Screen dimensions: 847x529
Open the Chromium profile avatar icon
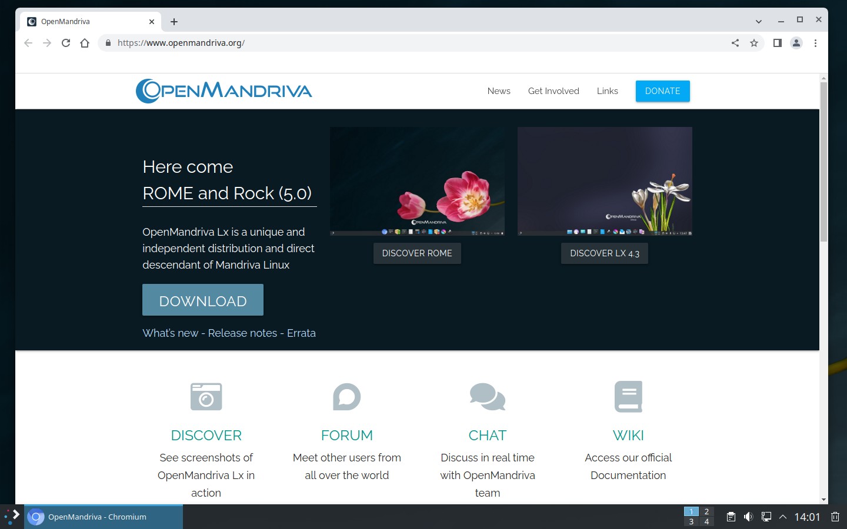pos(796,43)
